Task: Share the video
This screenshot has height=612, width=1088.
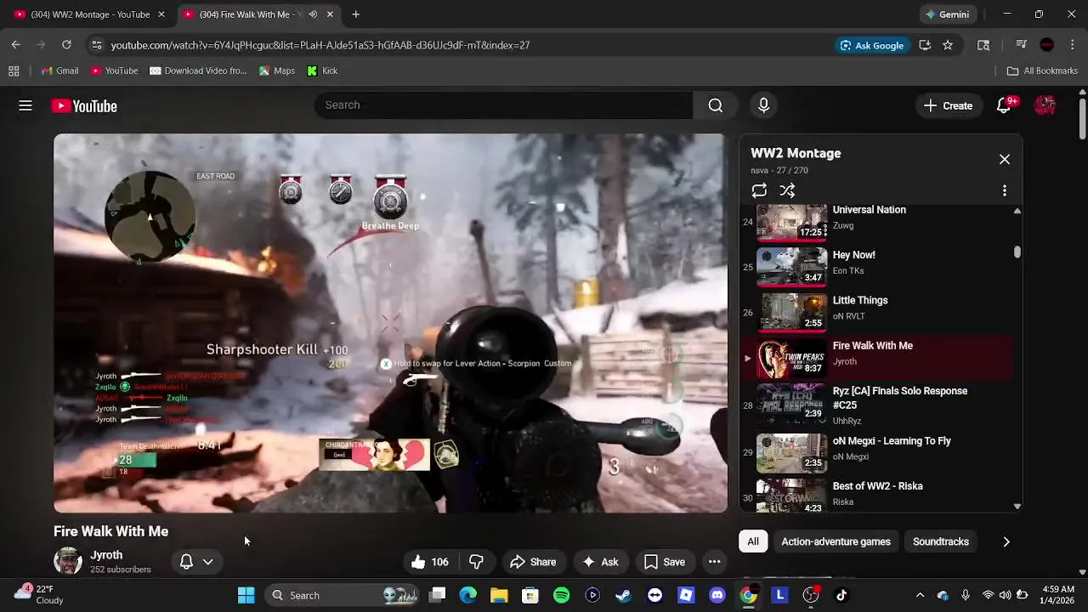Action: click(533, 562)
